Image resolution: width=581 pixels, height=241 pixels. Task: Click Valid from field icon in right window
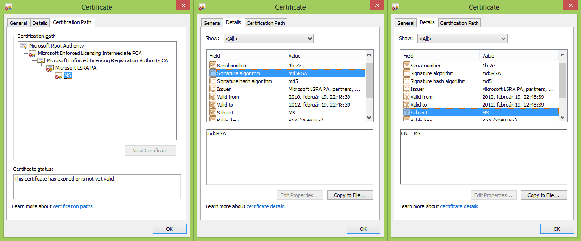pos(406,97)
